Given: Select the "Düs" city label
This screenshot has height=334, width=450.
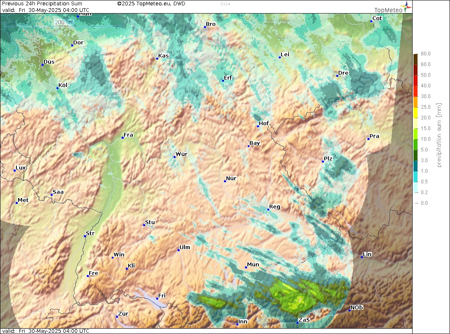Looking at the screenshot, I should pos(49,62).
